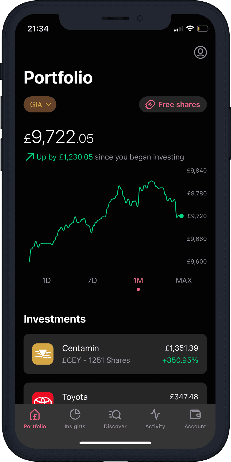The height and width of the screenshot is (462, 231).
Task: Switch chart range to 7D
Action: 92,281
